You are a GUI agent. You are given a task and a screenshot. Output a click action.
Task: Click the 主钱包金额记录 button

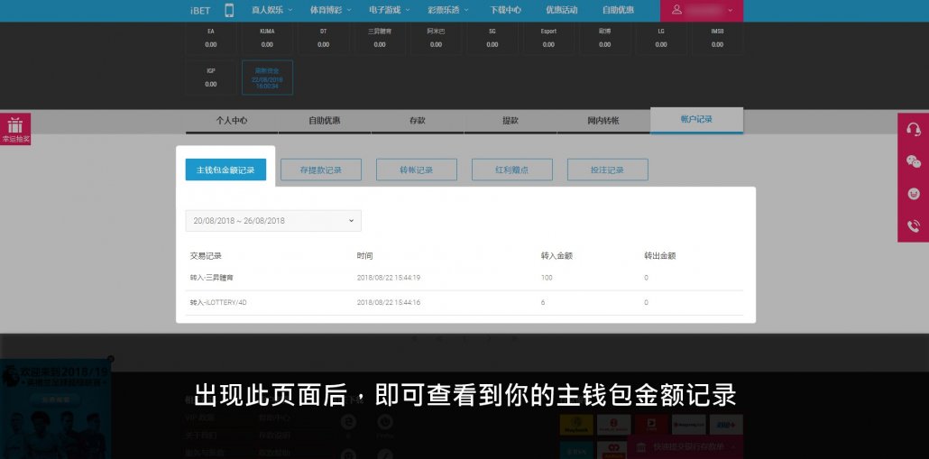[225, 170]
